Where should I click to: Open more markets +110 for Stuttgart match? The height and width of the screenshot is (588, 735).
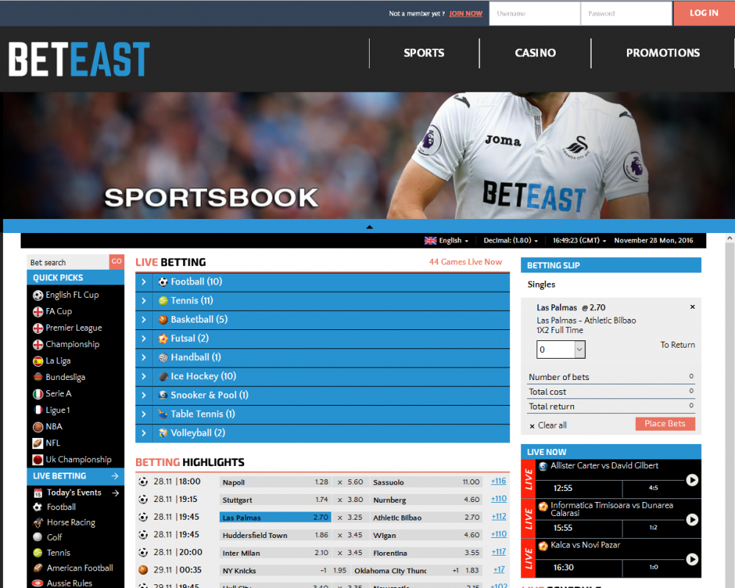498,499
